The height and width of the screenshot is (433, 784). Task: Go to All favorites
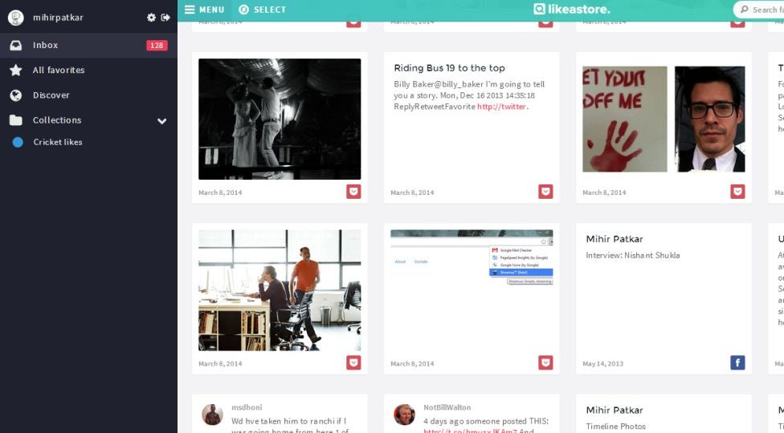click(88, 71)
